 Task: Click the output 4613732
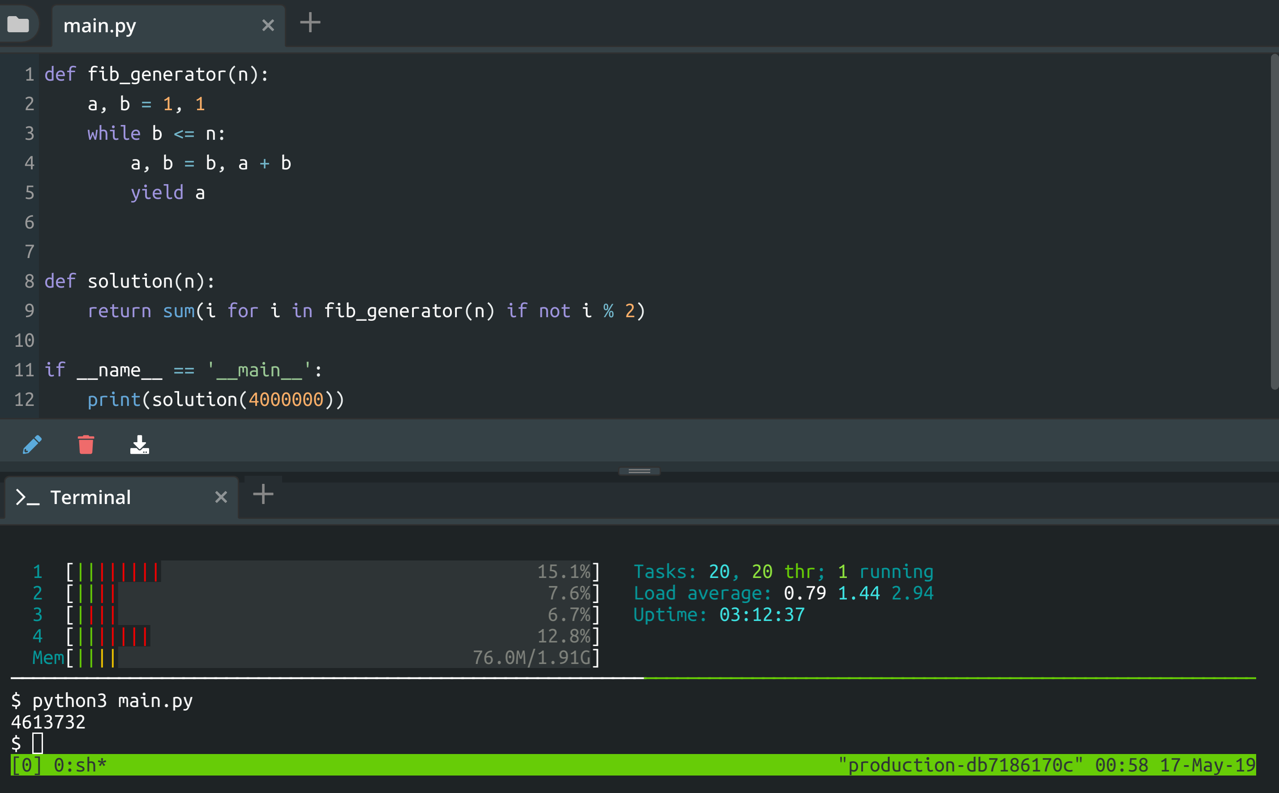pos(48,722)
